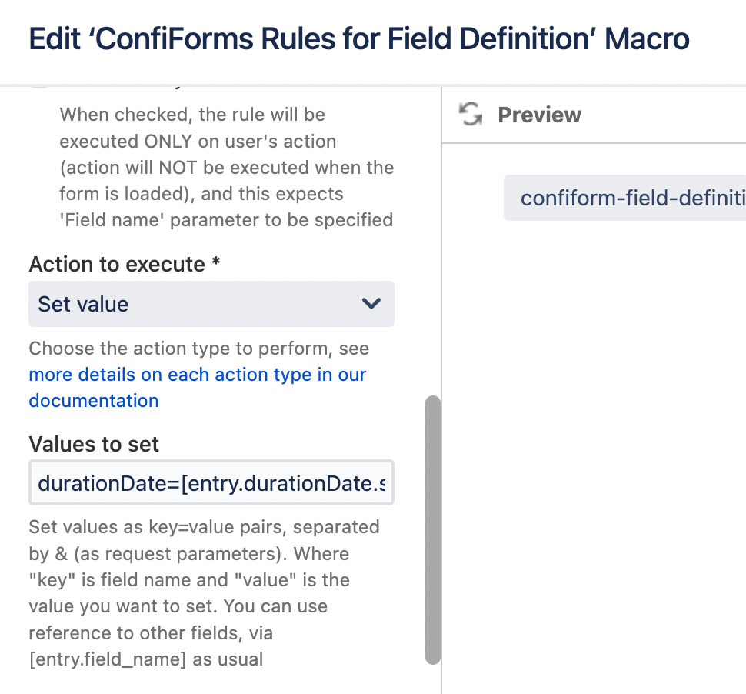The image size is (746, 694).
Task: Click the left panel scrollbar thumb
Action: 433,529
